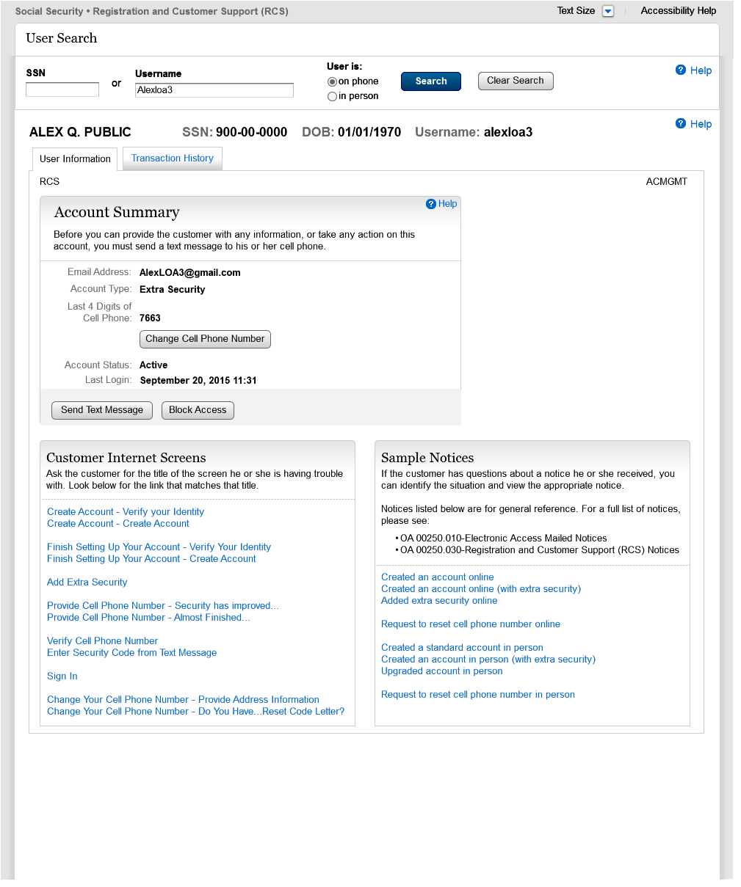Click into the SSN input field
This screenshot has width=741, height=887.
[x=62, y=90]
